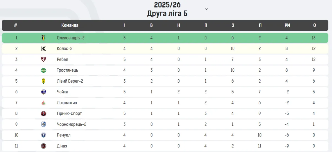Screen dimensions: 332x152
Task: Click the Олександрія-2 team crest icon
Action: pyautogui.click(x=43, y=38)
